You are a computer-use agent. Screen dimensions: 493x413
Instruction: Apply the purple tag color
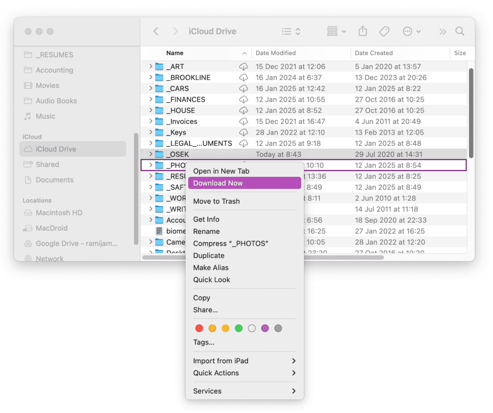[x=265, y=328]
